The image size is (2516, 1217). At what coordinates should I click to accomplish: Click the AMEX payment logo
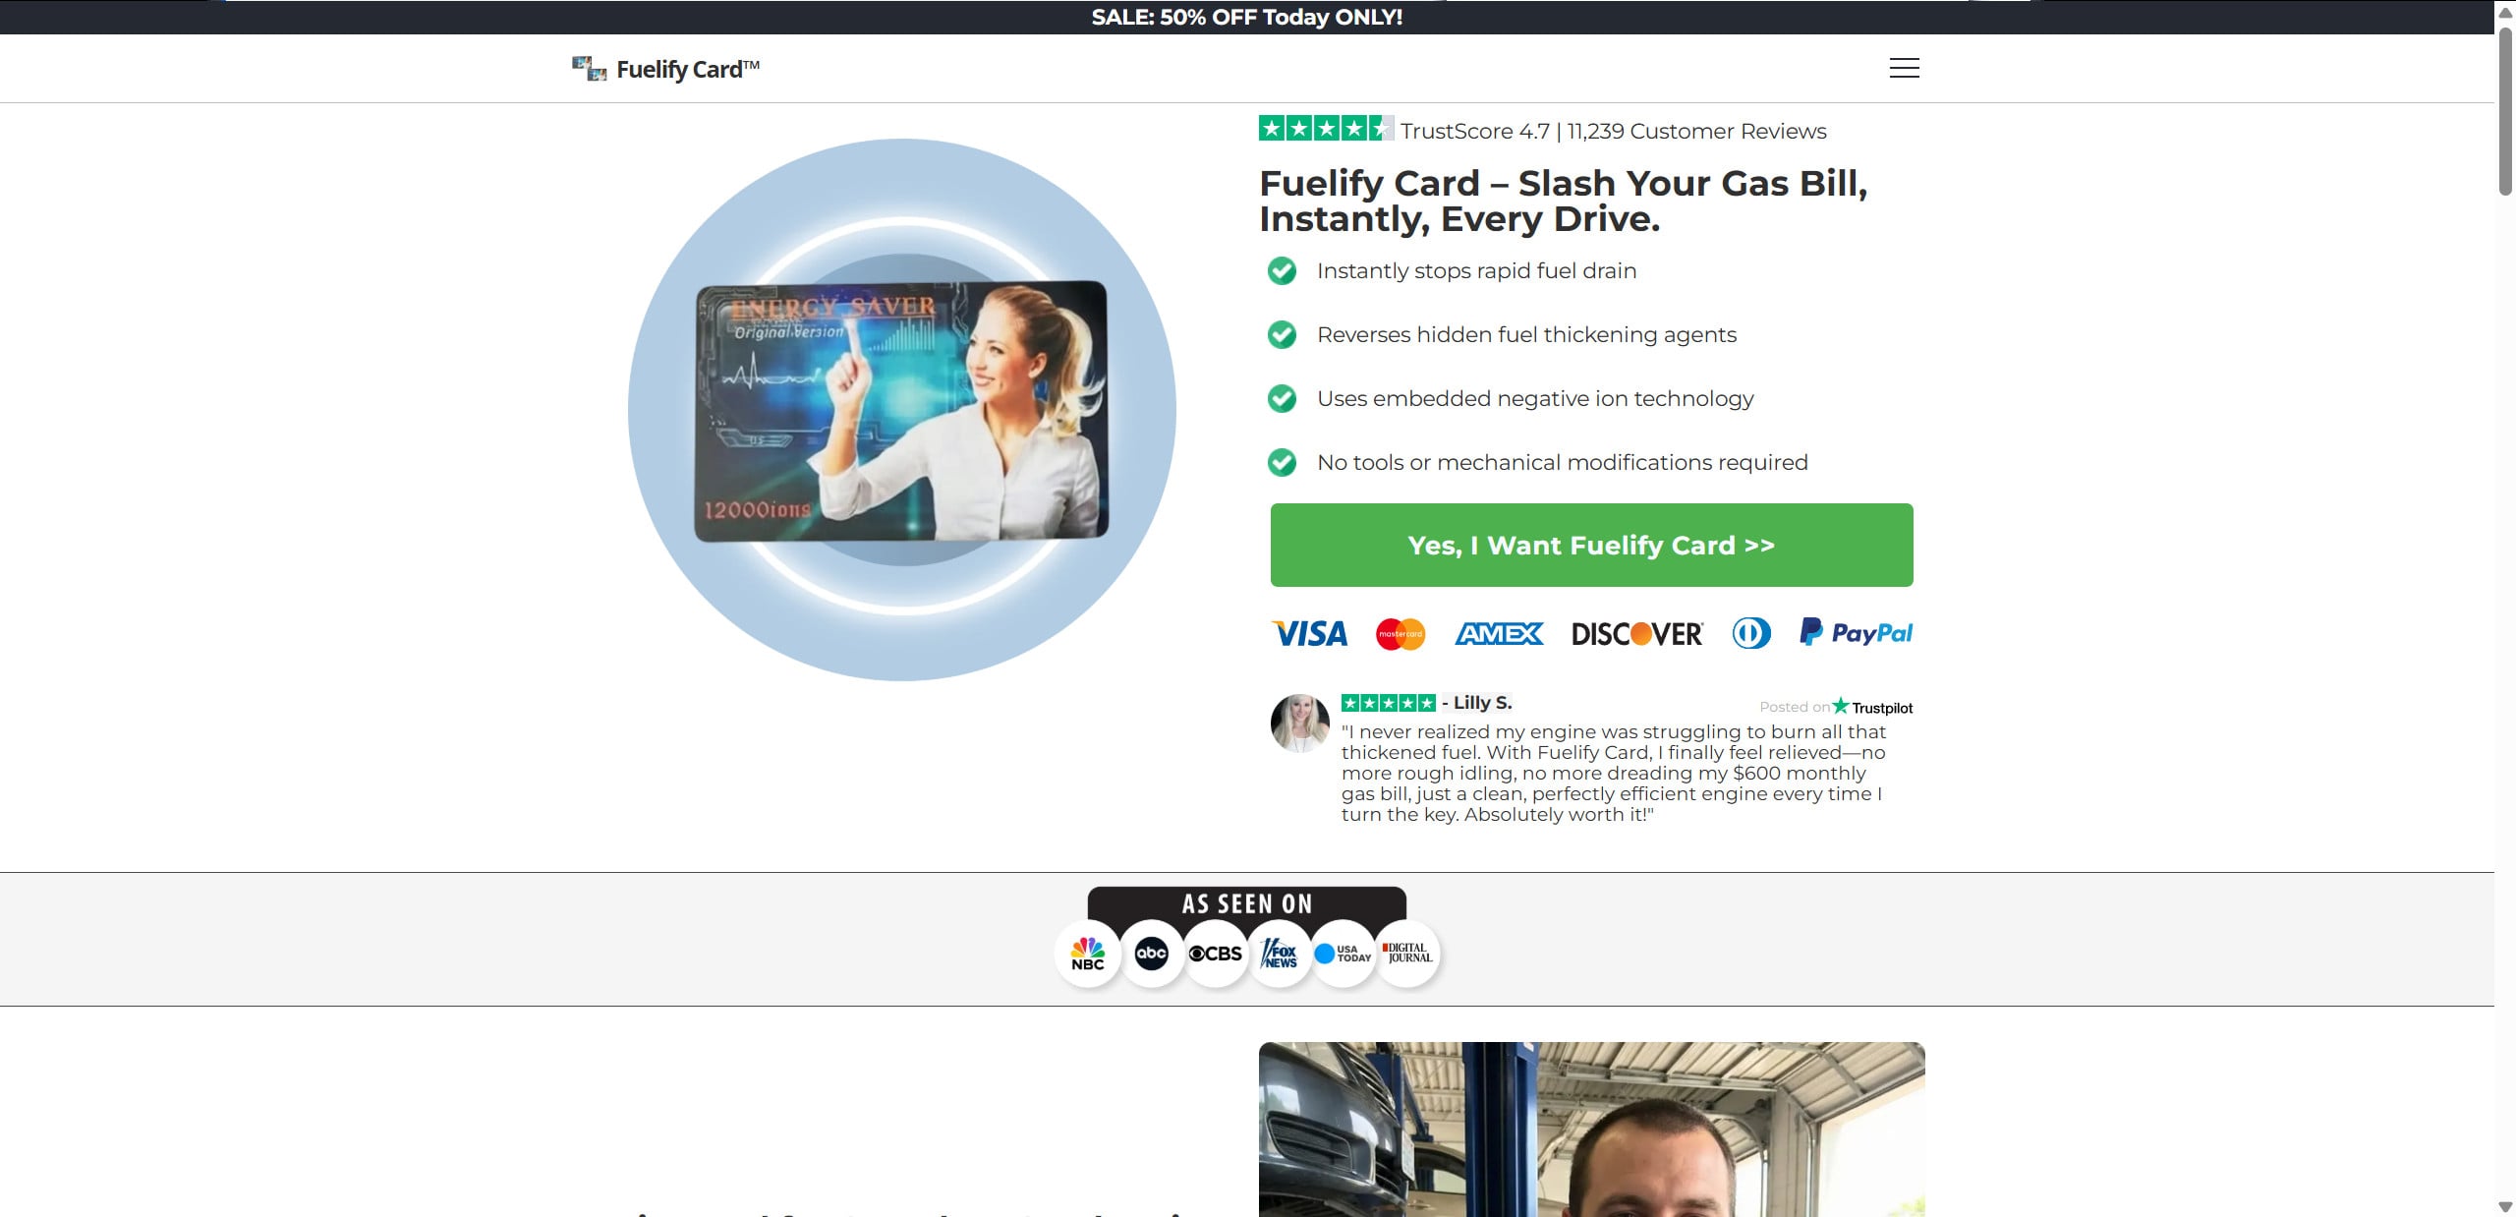click(1499, 633)
